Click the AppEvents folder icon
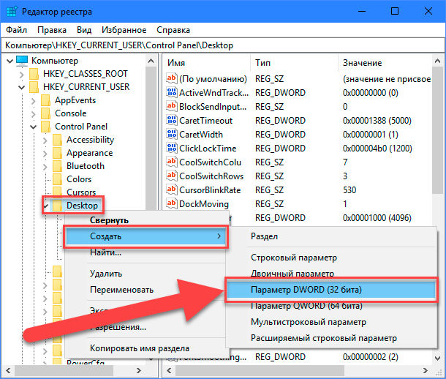Screen dimensions: 446x379 click(x=45, y=100)
